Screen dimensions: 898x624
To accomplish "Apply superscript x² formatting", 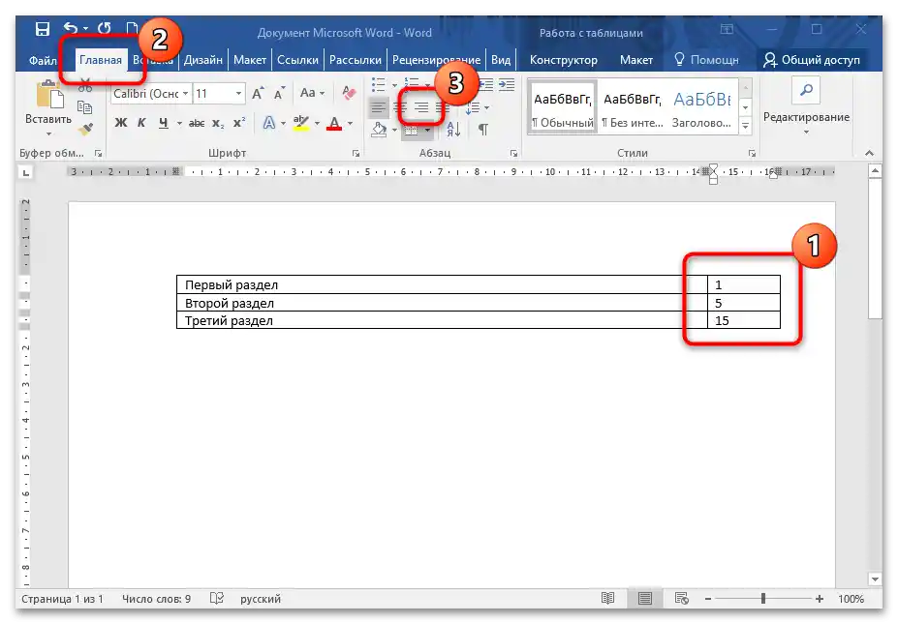I will pos(239,123).
